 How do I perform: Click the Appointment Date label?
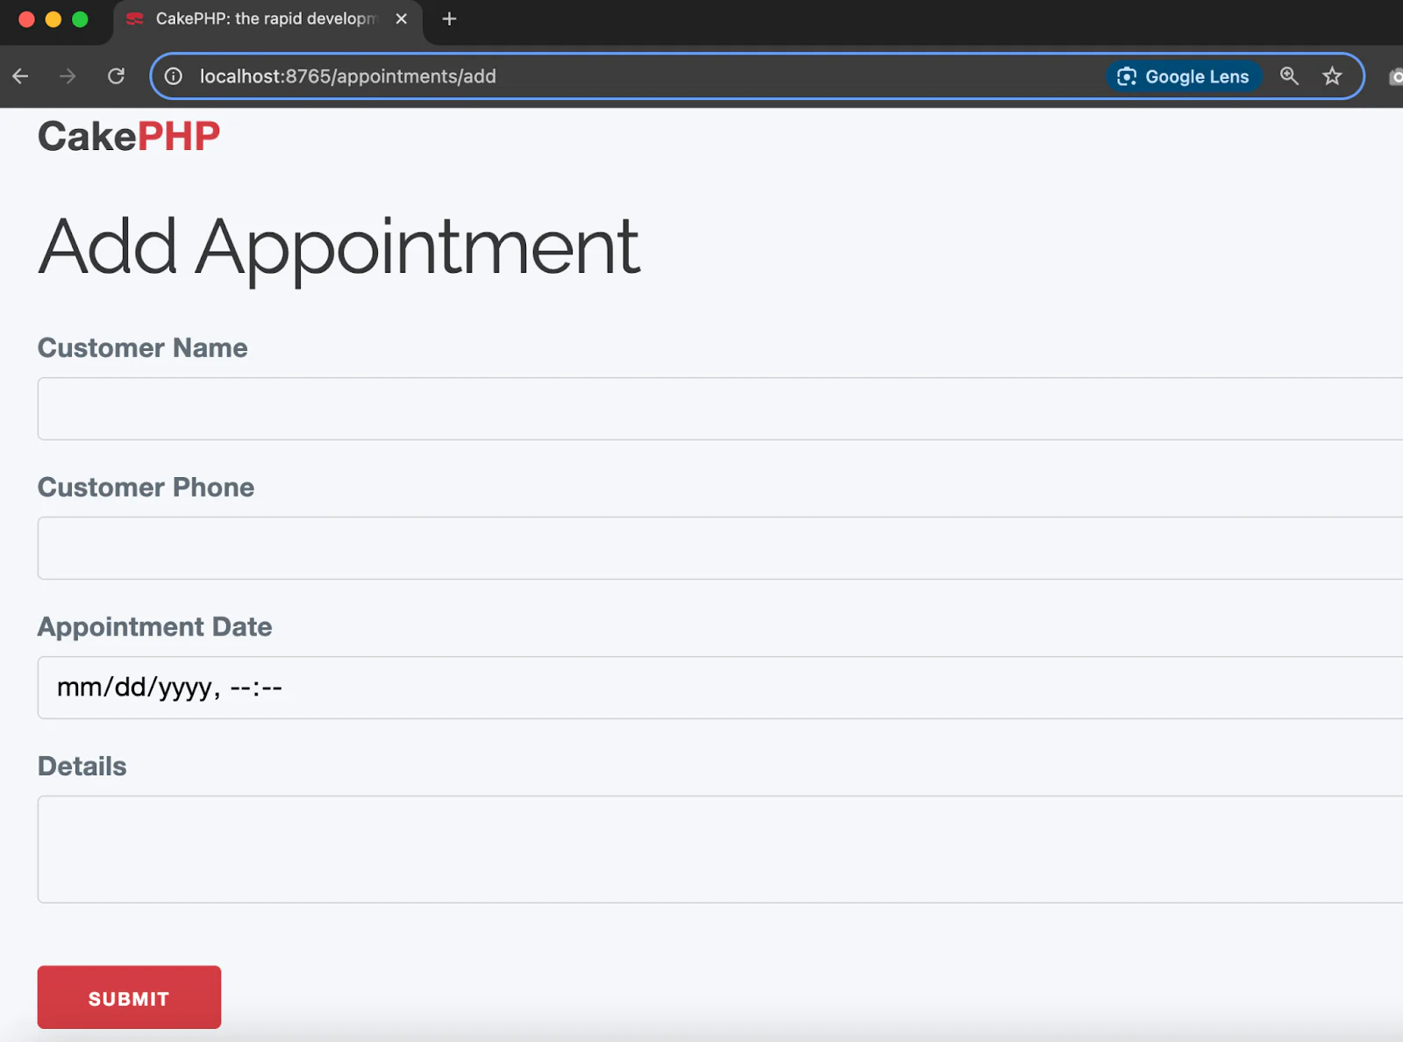click(154, 627)
